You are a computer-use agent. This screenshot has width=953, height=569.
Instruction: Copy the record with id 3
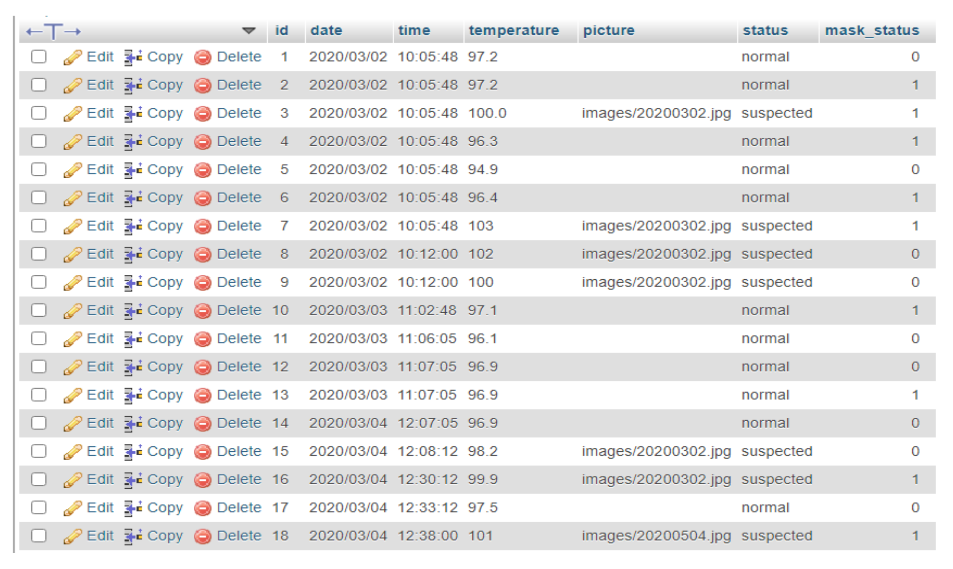[166, 113]
